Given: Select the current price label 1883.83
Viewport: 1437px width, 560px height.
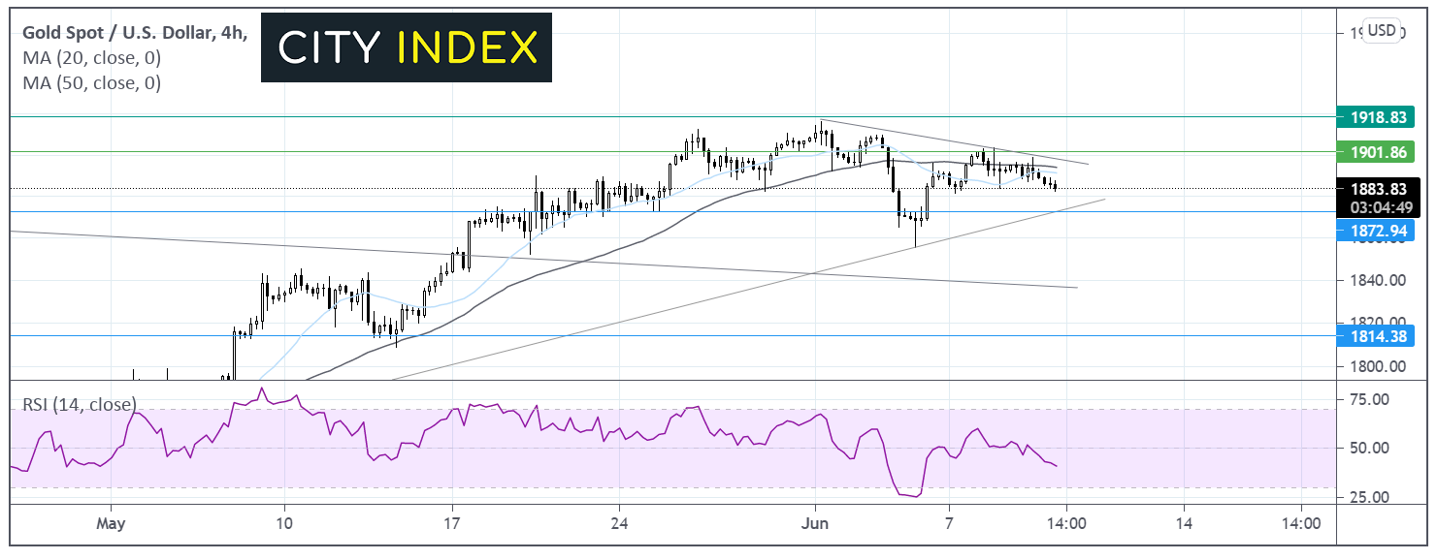Looking at the screenshot, I should click(1375, 189).
